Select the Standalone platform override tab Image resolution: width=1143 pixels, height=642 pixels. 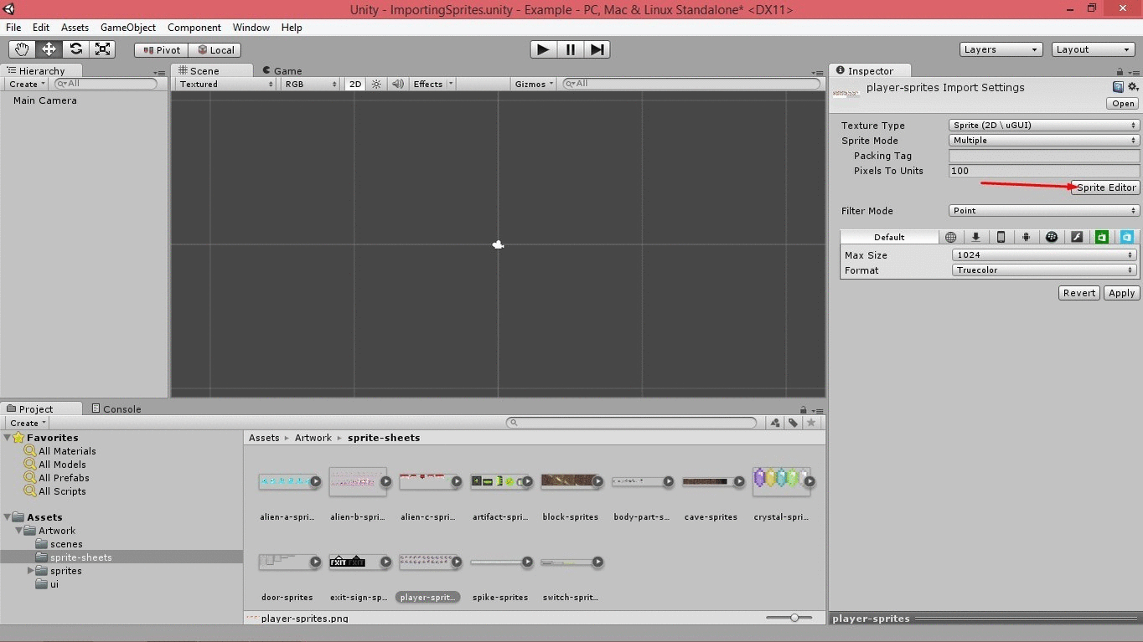coord(975,237)
